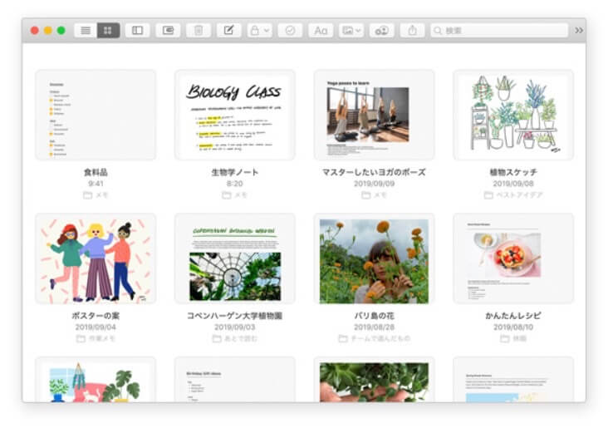Click the folder icon under ポスターの案
613x428 pixels.
tap(81, 338)
